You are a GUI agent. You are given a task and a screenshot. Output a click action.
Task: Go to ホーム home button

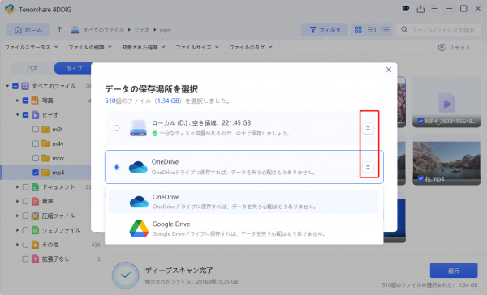pyautogui.click(x=28, y=30)
